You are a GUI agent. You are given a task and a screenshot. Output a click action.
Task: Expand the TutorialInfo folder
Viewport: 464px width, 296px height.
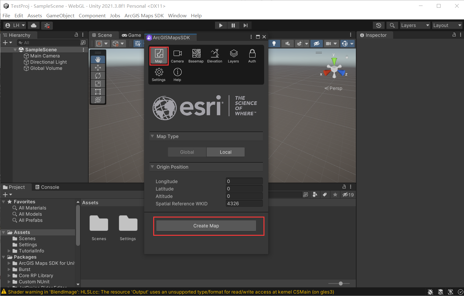click(x=9, y=251)
